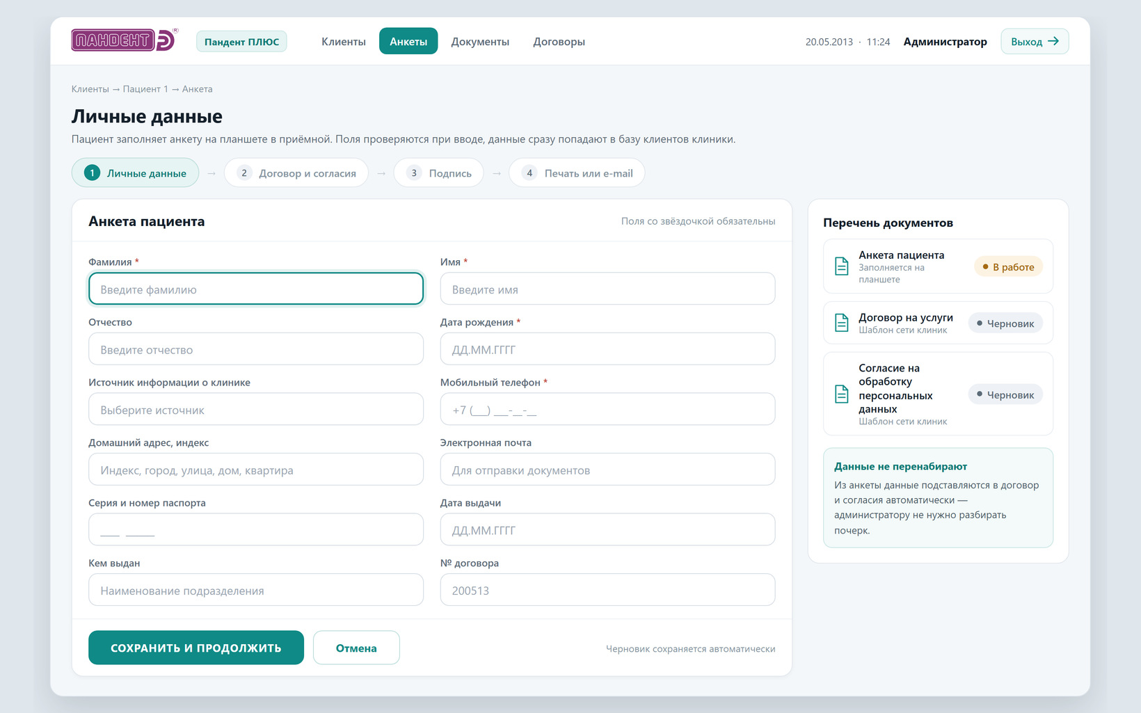Image resolution: width=1141 pixels, height=713 pixels.
Task: Click the document icon beside Анкета пациента
Action: click(841, 266)
